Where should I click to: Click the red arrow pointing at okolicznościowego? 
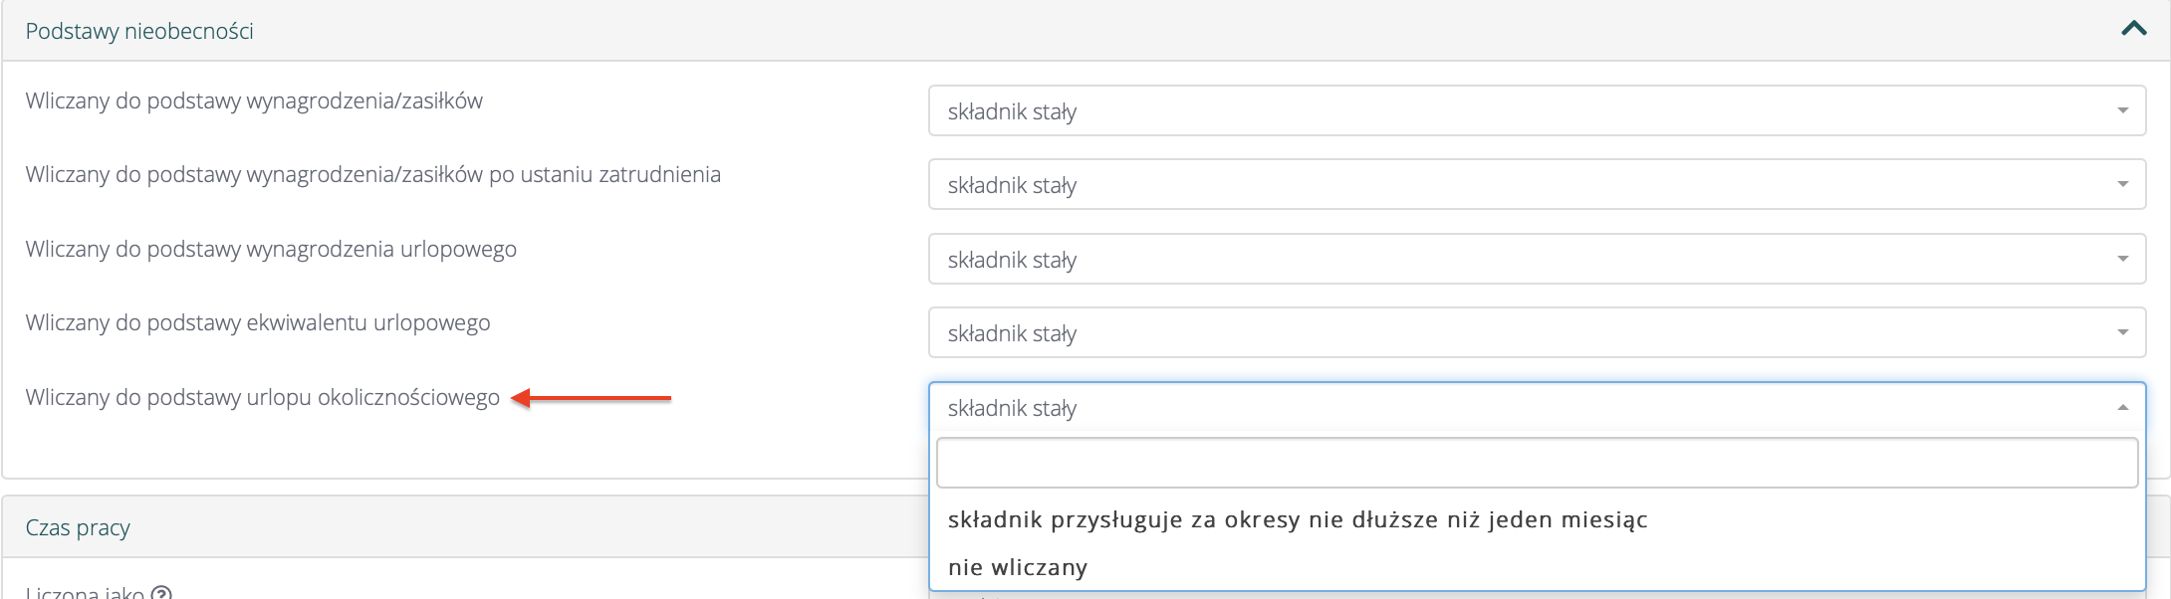[592, 398]
